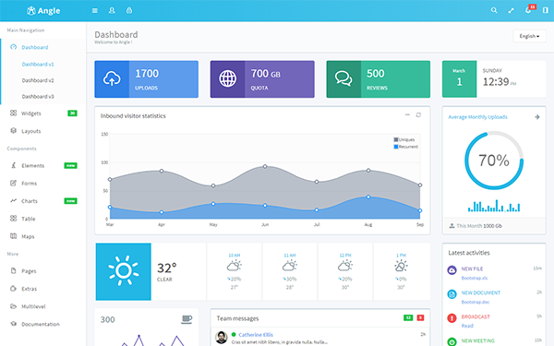The width and height of the screenshot is (554, 346).
Task: Click the Angle logo in header
Action: pos(43,10)
